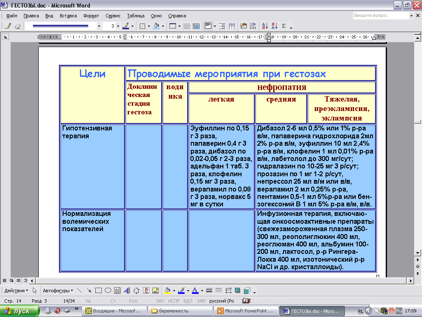Viewport: 422px width, 317px height.
Task: Insert Clip Art from drawing toolbar
Action: click(146, 290)
